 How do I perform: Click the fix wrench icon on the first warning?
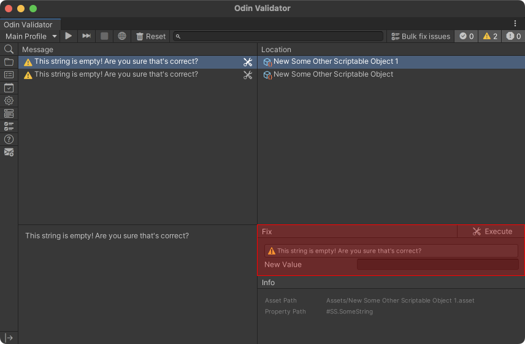coord(248,62)
